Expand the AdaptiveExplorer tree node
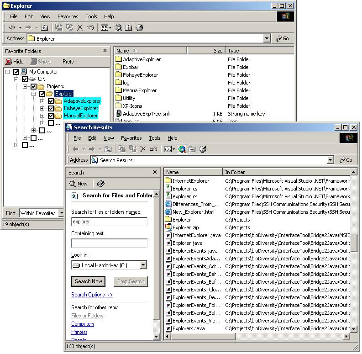 [42, 101]
